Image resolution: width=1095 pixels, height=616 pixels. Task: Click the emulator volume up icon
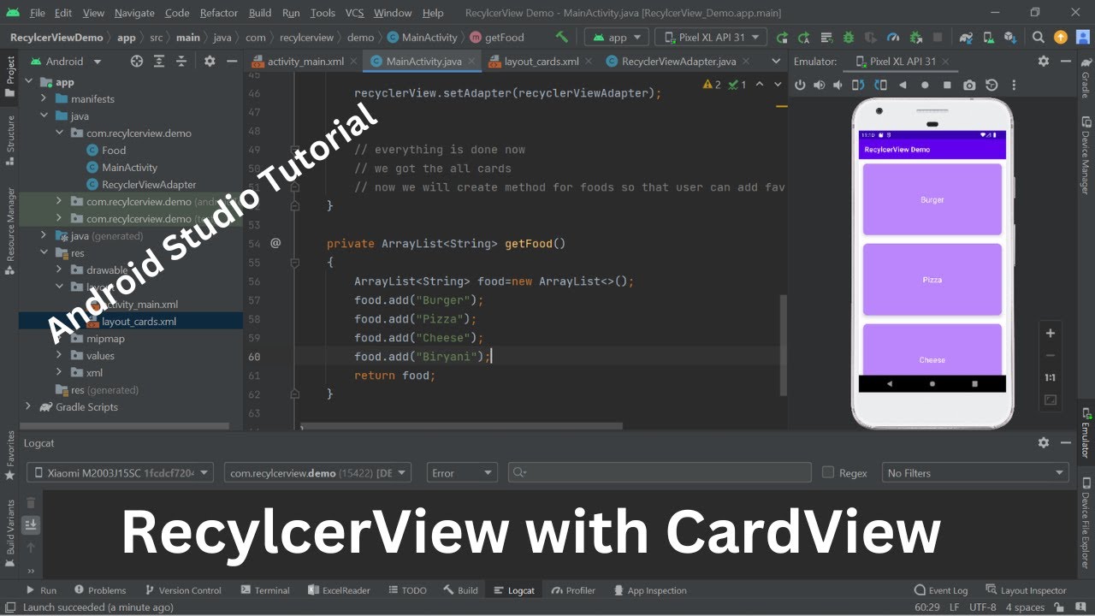coord(820,85)
